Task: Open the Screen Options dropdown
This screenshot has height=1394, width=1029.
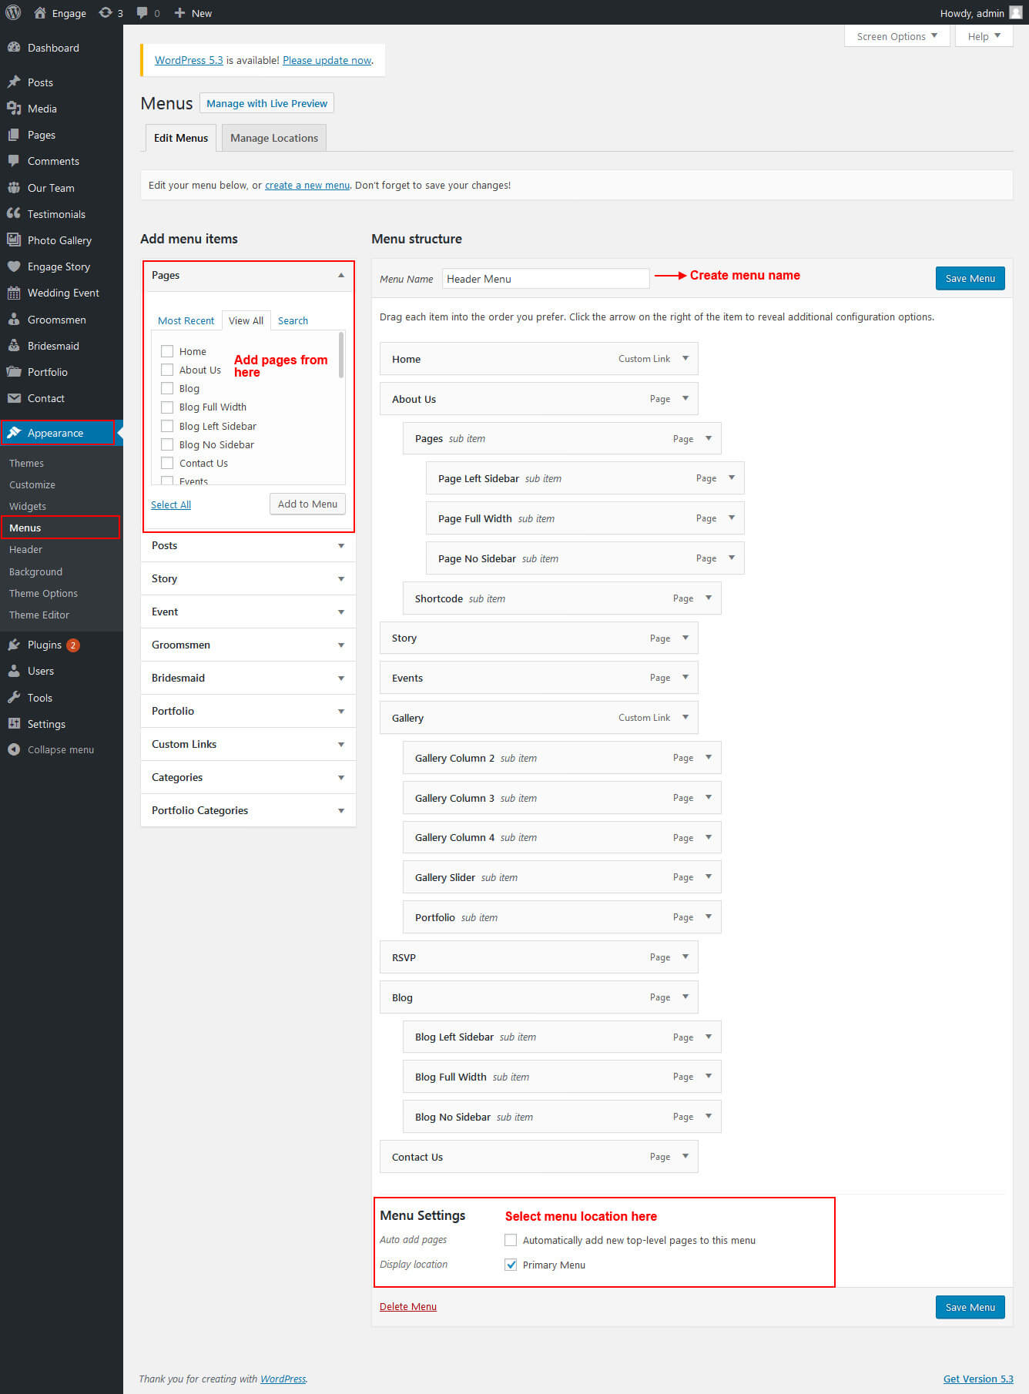Action: click(x=897, y=36)
